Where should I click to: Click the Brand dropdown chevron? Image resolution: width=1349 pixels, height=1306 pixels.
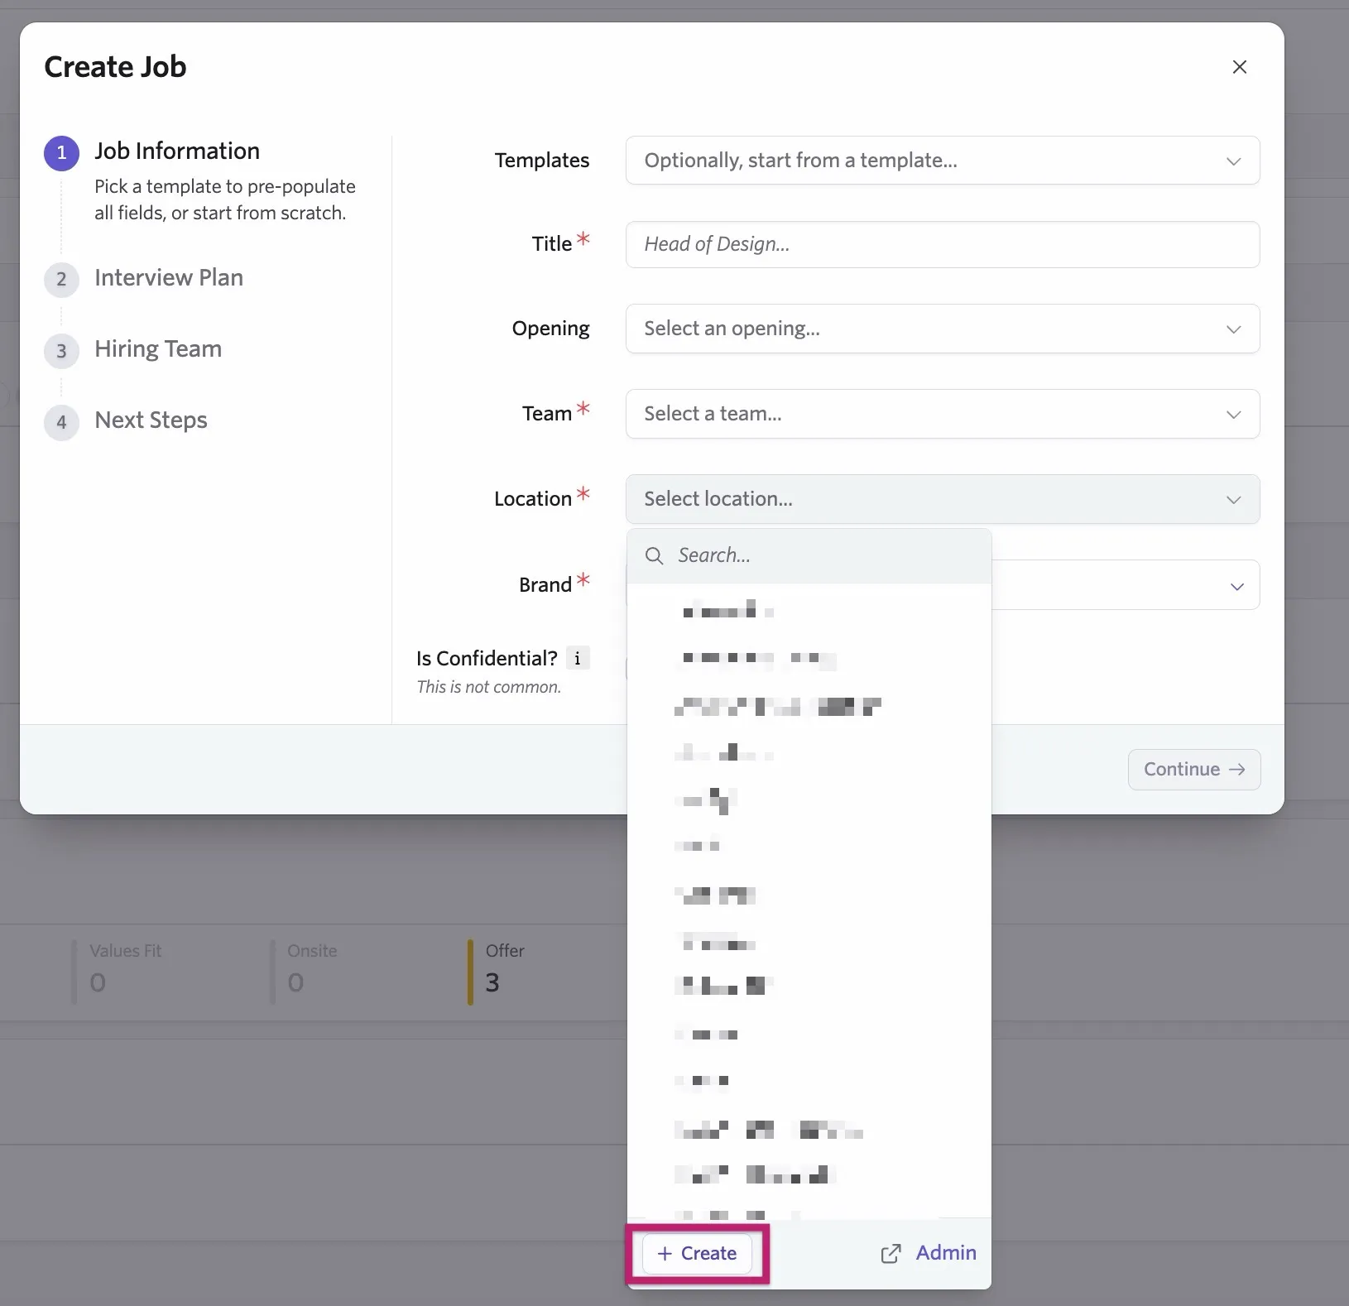(x=1236, y=586)
